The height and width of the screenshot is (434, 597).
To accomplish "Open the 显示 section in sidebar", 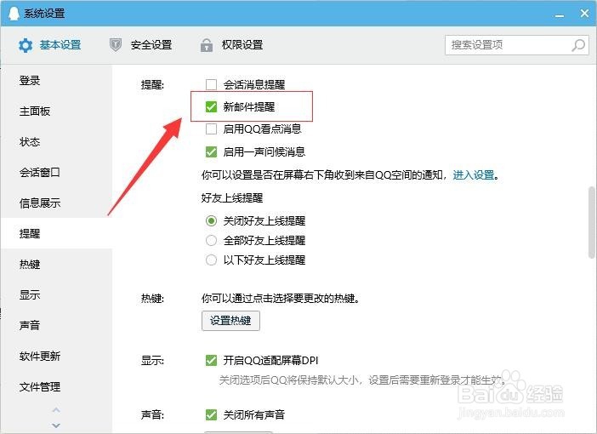I will tap(56, 294).
